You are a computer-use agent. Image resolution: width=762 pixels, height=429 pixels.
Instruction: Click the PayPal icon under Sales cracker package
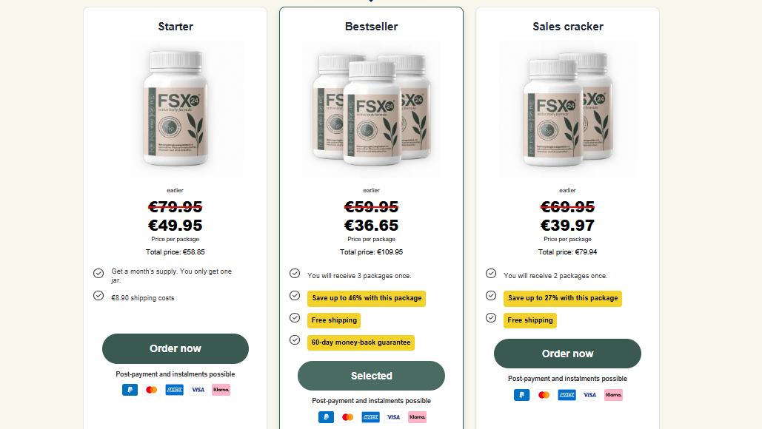[521, 395]
